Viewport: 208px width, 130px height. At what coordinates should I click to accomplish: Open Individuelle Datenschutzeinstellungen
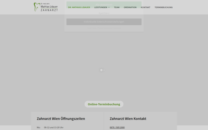coord(104,22)
